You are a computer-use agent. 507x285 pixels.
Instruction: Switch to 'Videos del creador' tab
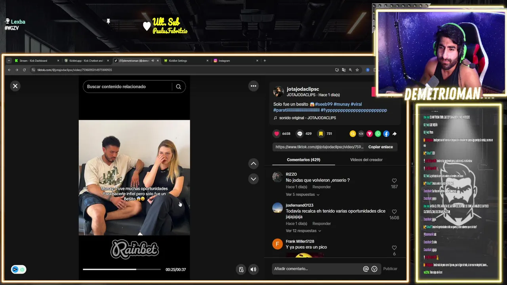click(x=366, y=160)
